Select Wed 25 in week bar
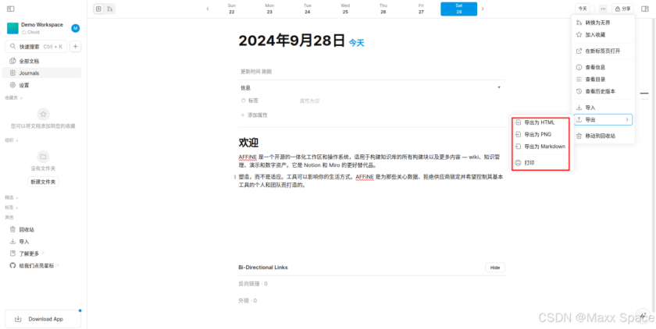 (345, 9)
